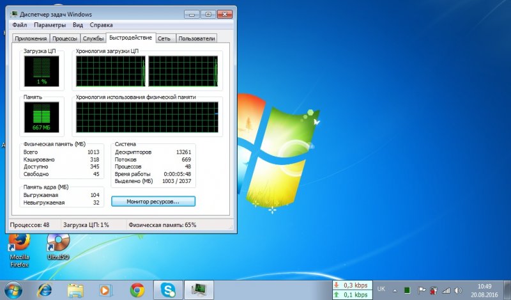
Task: Switch to the Процессы tab
Action: pos(65,38)
